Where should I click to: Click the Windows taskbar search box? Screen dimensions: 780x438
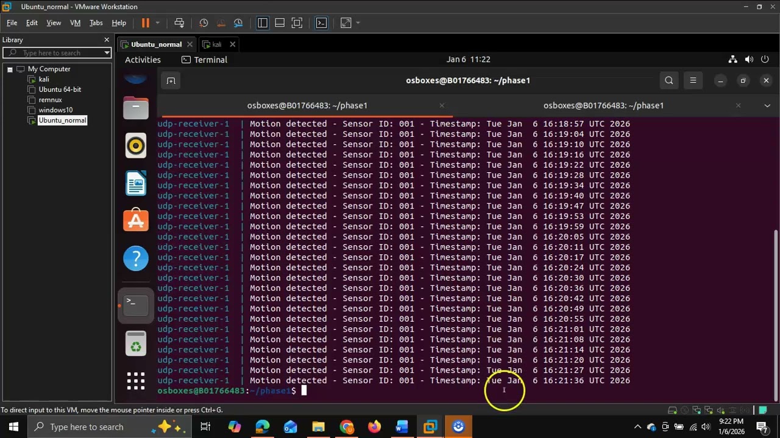(x=110, y=426)
